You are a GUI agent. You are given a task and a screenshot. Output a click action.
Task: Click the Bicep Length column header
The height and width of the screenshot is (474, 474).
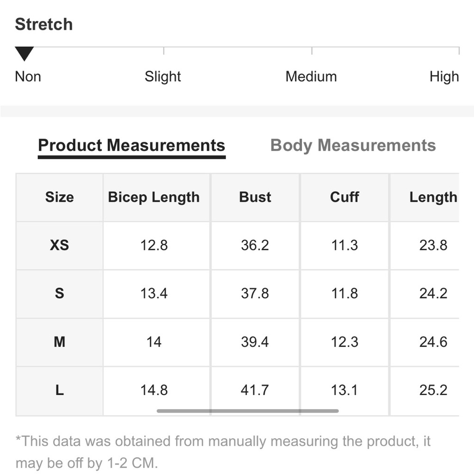pyautogui.click(x=154, y=197)
